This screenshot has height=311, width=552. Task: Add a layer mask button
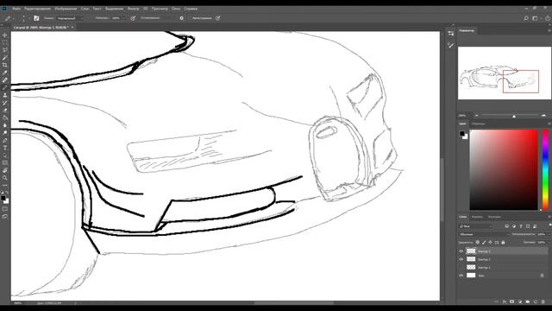[511, 301]
